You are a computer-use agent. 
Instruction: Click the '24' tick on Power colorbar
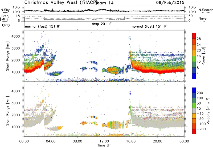[x=199, y=45]
